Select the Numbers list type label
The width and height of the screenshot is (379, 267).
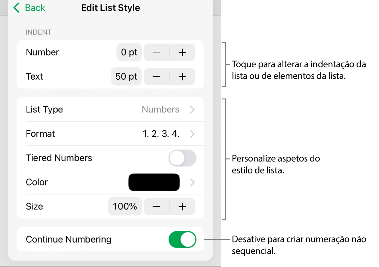click(161, 110)
